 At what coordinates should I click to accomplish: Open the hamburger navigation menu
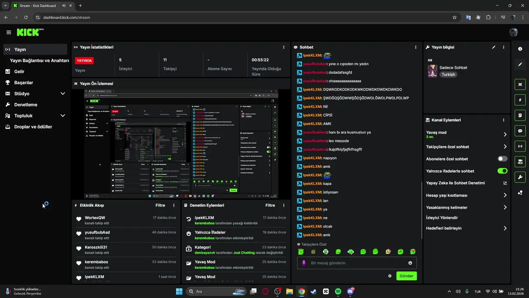(9, 32)
